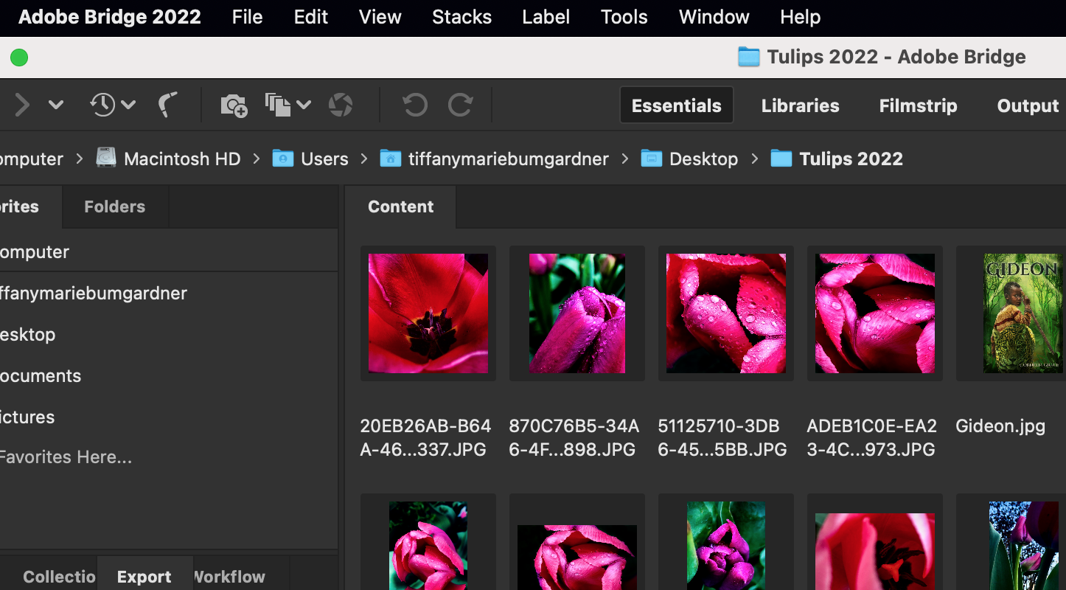Select thumbnail 51125710-3DB6 tulip with droplets

point(726,313)
